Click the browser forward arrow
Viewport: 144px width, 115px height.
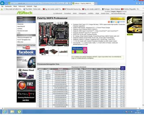coord(6,3)
